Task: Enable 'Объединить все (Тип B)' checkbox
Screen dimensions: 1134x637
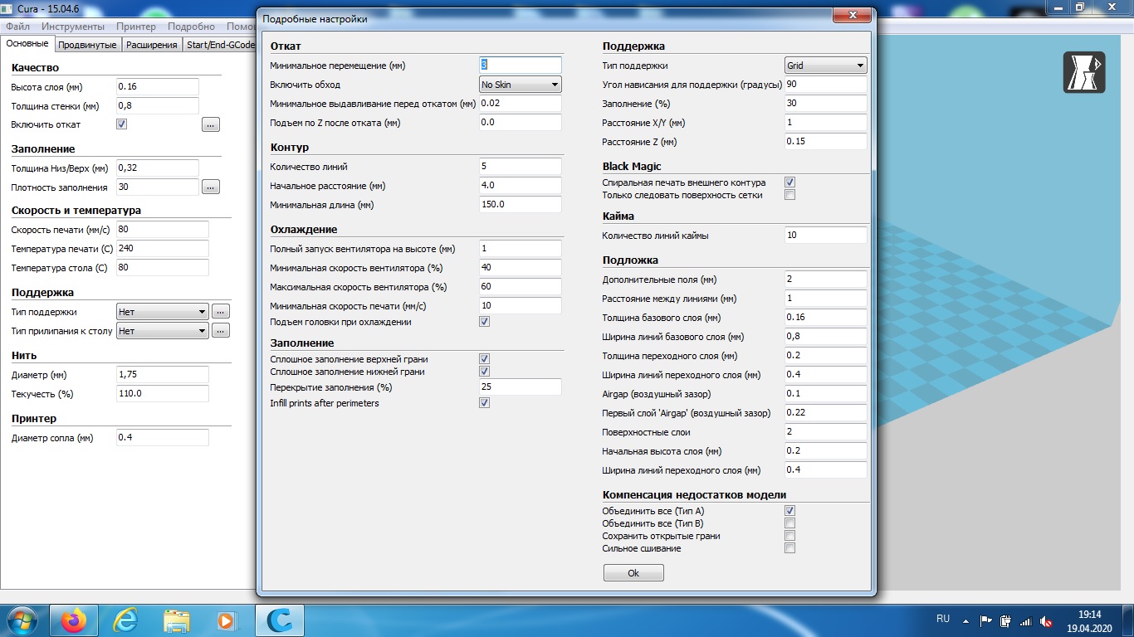Action: coord(790,523)
